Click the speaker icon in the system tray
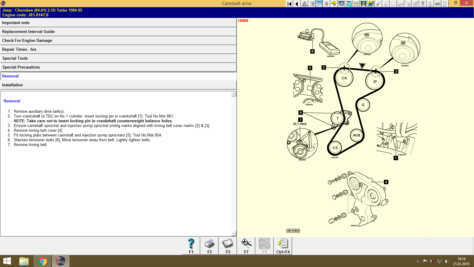Screen dimensions: 474x267 pyautogui.click(x=446, y=261)
